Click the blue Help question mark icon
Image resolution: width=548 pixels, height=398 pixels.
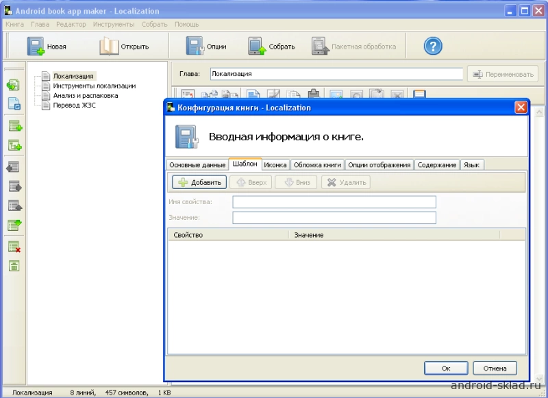coord(433,47)
